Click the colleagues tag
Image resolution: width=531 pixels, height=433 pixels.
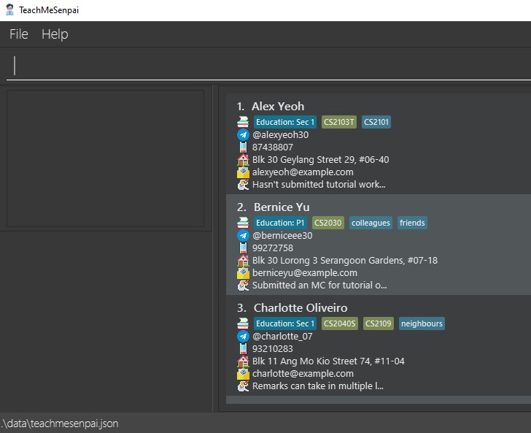pyautogui.click(x=371, y=223)
